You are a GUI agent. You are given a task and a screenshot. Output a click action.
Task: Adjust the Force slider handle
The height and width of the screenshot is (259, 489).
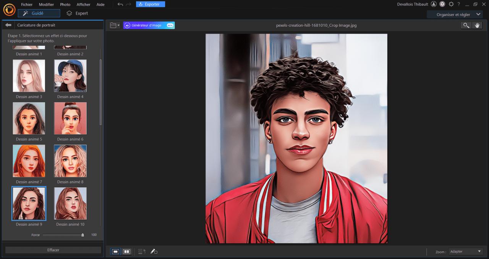83,235
